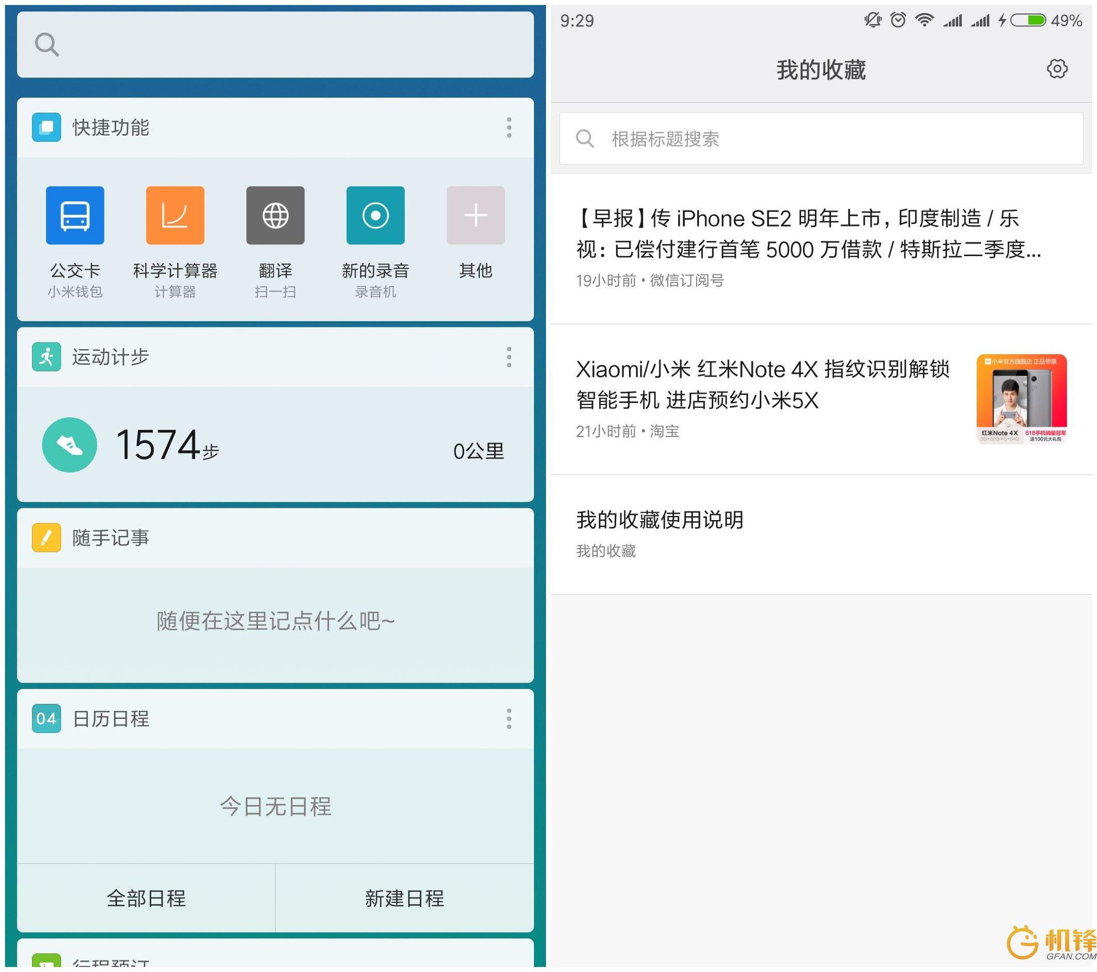Tap the 新建日程 button
Viewport: 1097px width, 972px height.
click(404, 898)
